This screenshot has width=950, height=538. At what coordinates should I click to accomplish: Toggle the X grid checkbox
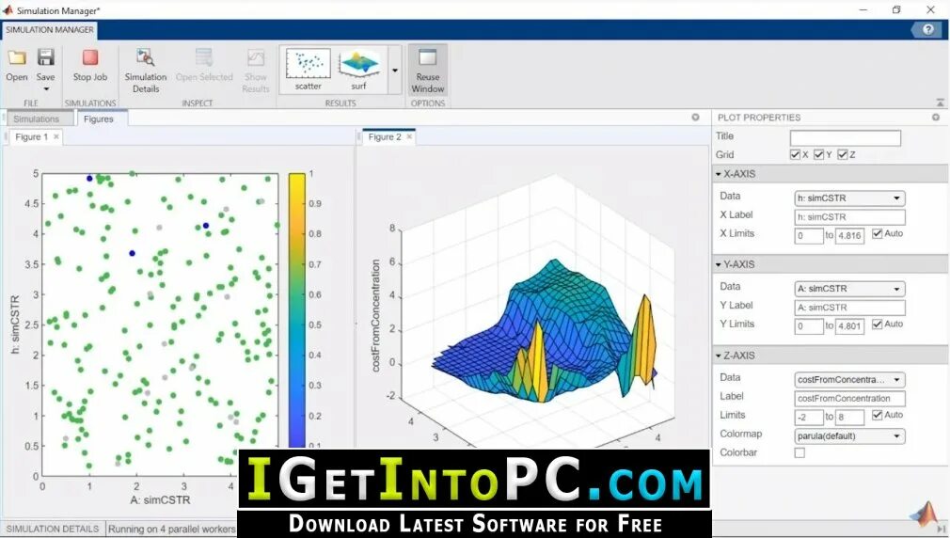click(795, 154)
